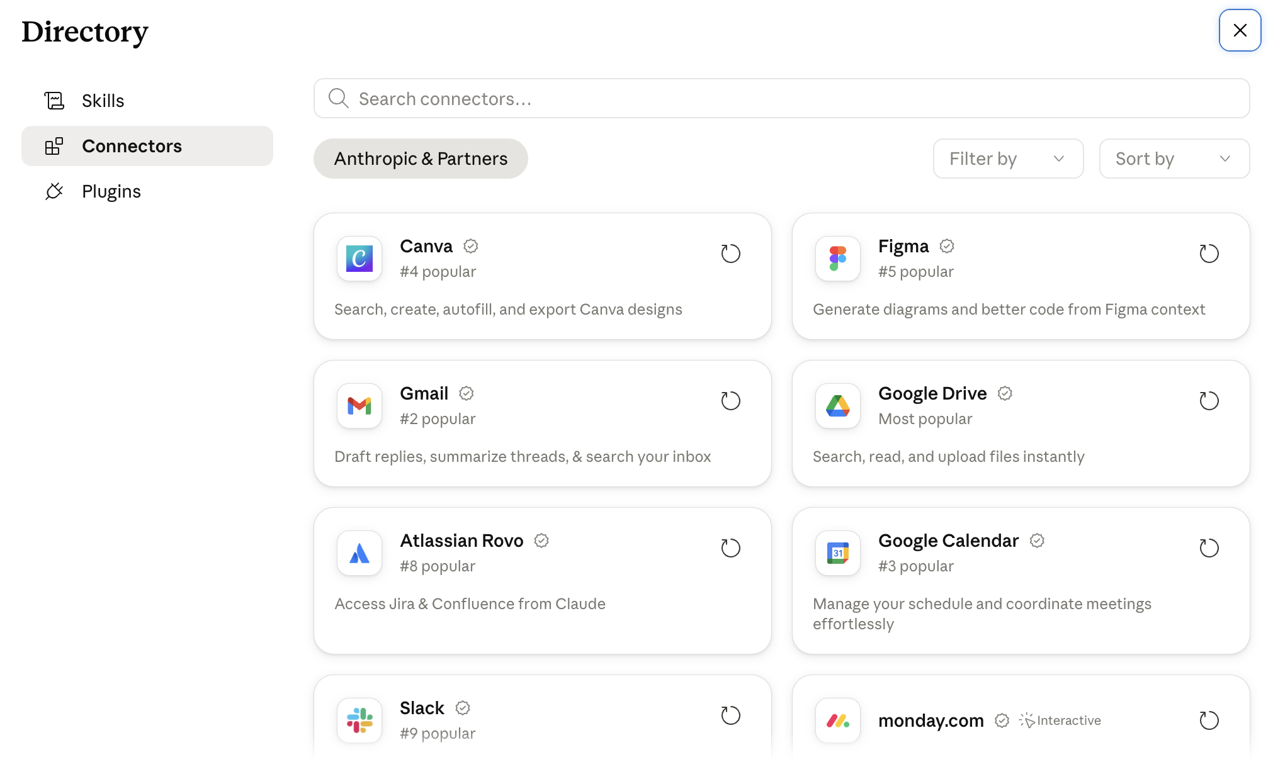Click the Plugins plug icon
Screen dimensions: 1273x779
(x=54, y=191)
